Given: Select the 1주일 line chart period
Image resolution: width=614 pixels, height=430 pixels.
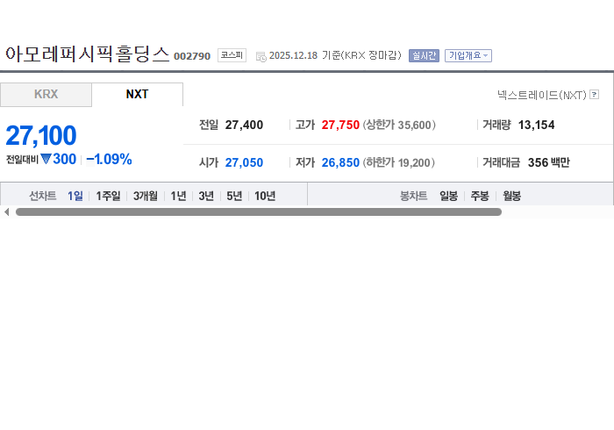Looking at the screenshot, I should point(108,196).
